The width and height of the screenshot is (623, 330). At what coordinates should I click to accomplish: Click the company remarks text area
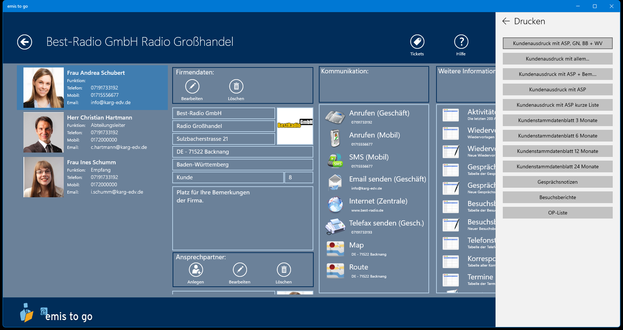pos(243,219)
